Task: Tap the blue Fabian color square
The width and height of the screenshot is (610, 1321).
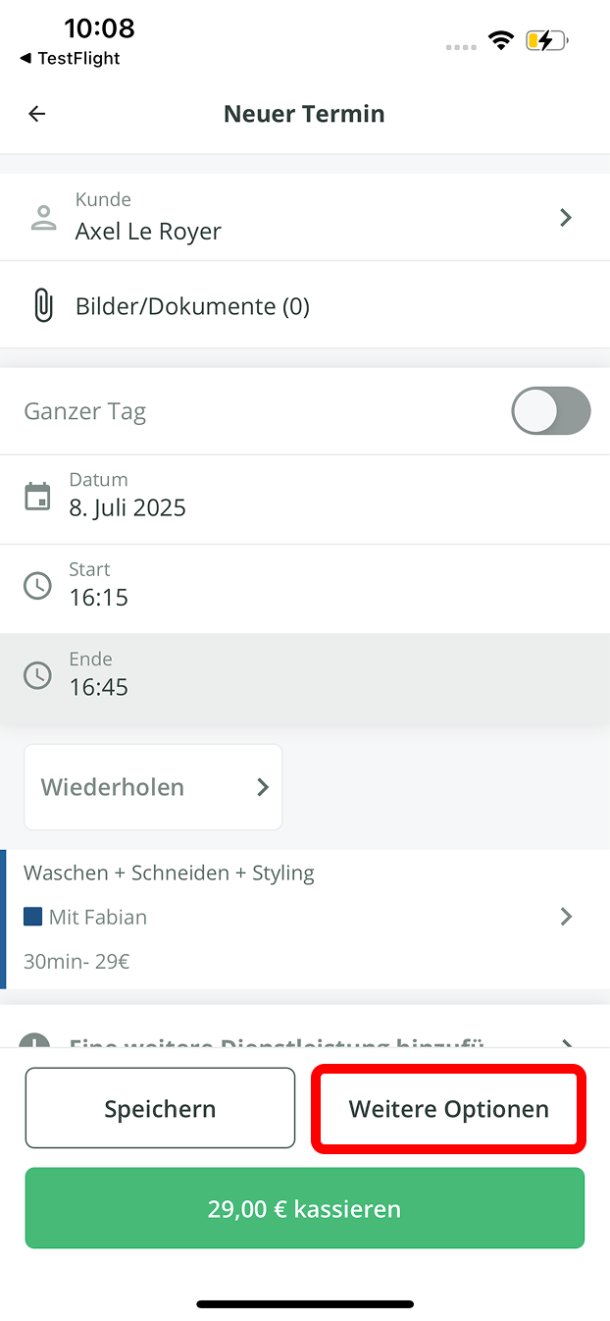Action: [33, 917]
